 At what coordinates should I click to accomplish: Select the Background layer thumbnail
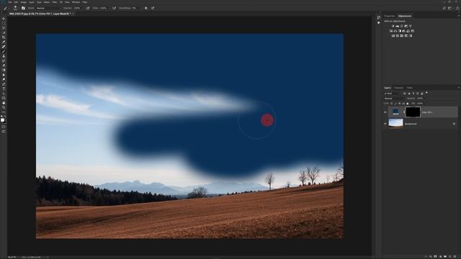coord(395,123)
